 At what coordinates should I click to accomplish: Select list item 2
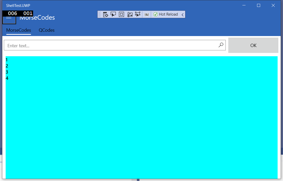(x=6, y=66)
